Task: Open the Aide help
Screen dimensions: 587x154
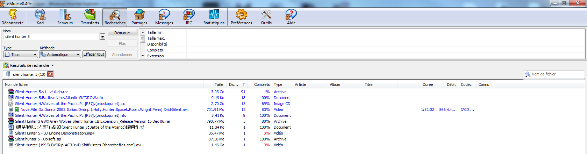Action: click(291, 17)
